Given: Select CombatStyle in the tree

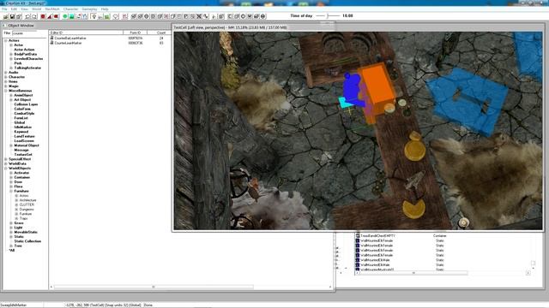Looking at the screenshot, I should [x=24, y=113].
